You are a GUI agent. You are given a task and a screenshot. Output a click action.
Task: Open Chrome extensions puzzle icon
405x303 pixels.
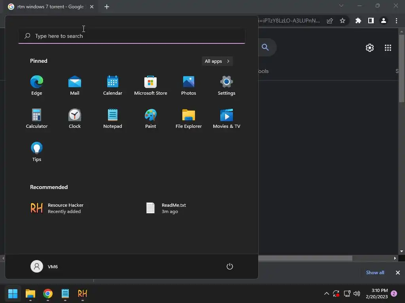click(358, 21)
